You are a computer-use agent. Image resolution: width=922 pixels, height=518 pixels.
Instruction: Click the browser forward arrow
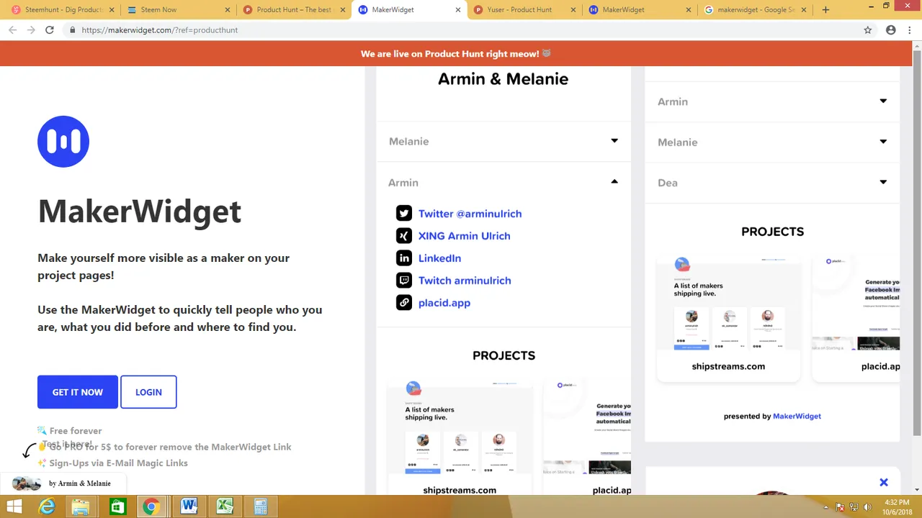click(x=31, y=30)
